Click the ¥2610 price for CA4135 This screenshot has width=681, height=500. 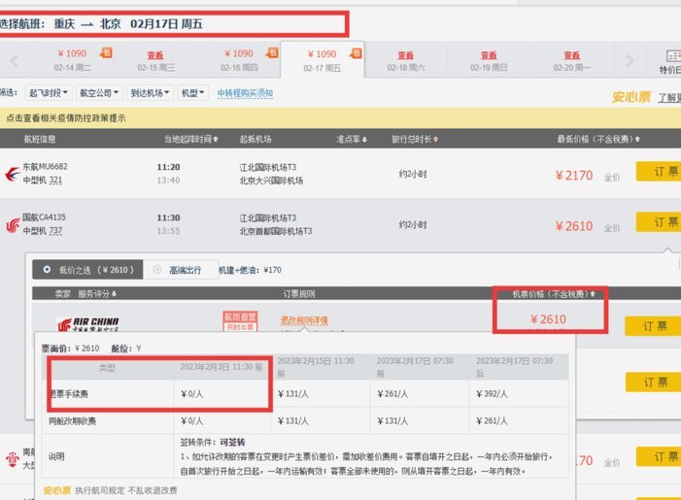tap(574, 226)
